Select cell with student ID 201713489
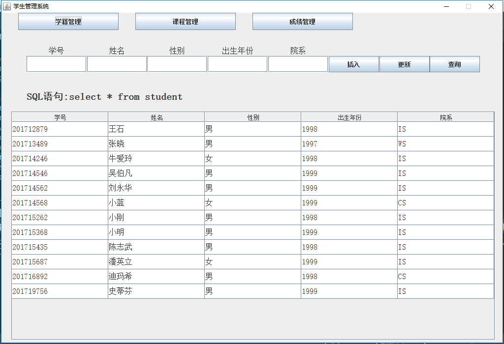Screen dimensions: 504x344 [60, 144]
